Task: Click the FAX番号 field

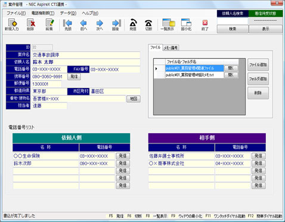Action: [x=115, y=70]
